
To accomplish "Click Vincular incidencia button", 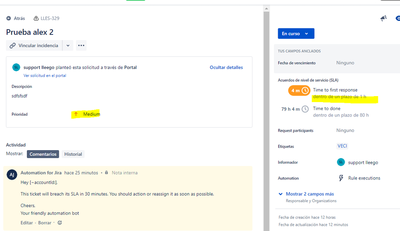I will point(34,46).
